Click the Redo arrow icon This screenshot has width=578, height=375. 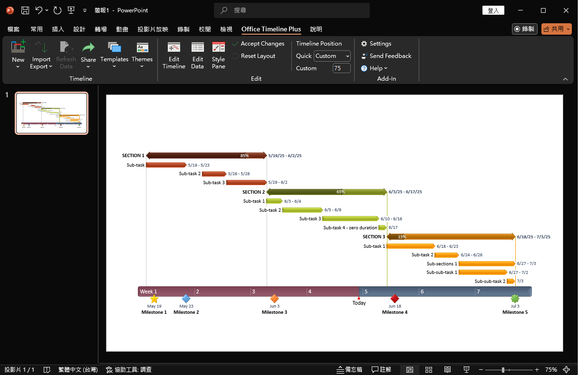tap(58, 10)
